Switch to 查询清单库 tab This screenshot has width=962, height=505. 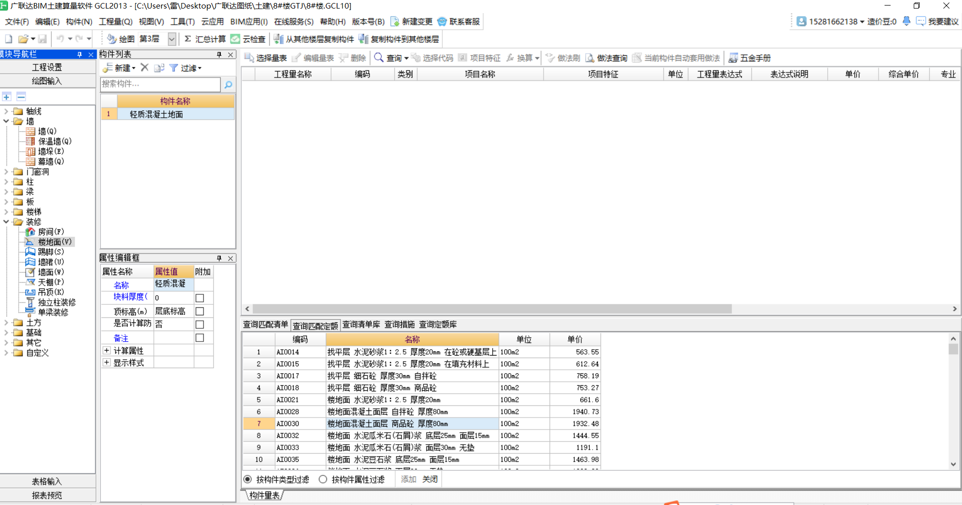coord(361,324)
